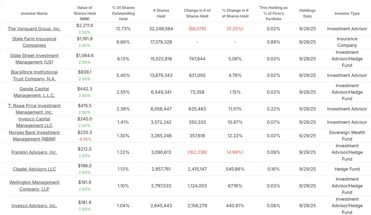The image size is (371, 215).
Task: Click the # Shares Held column header
Action: click(x=161, y=13)
